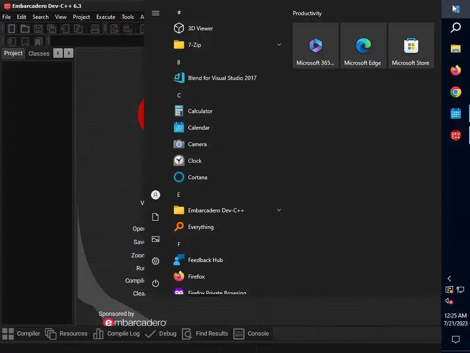Click the Close All toolbar icon

78,29
